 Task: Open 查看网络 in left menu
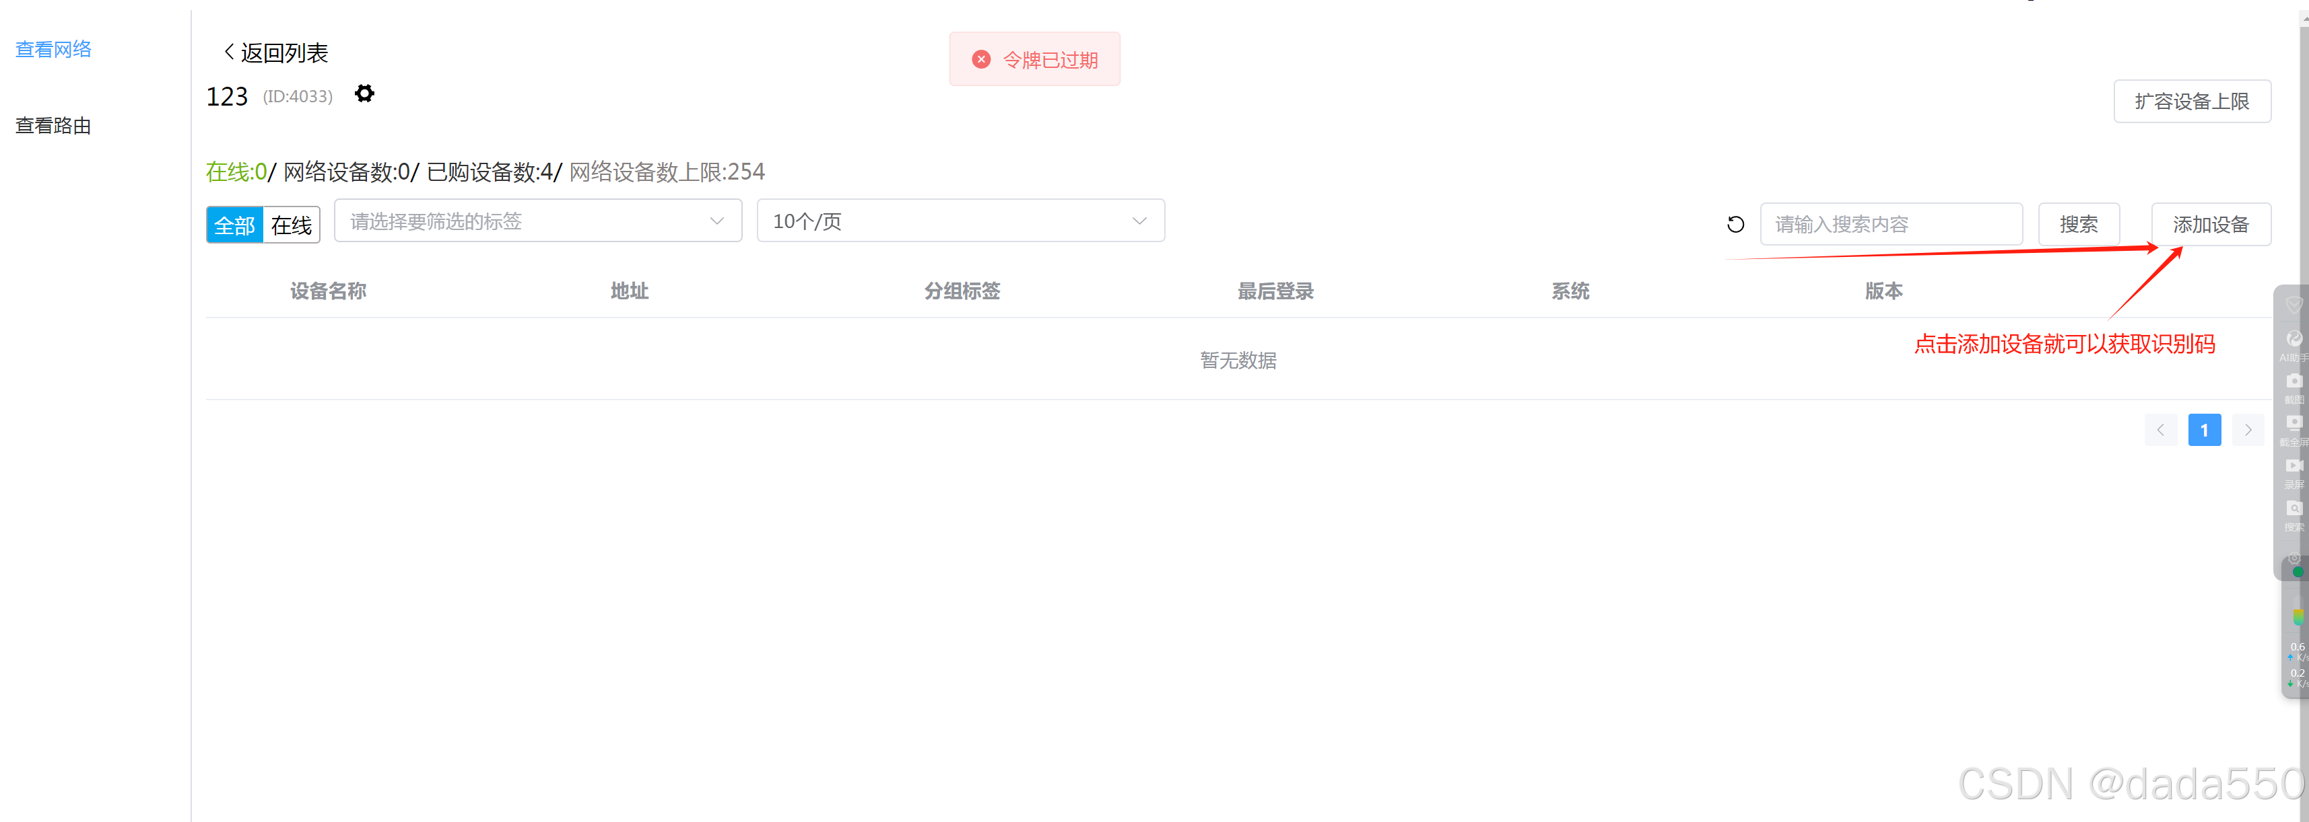pos(54,49)
